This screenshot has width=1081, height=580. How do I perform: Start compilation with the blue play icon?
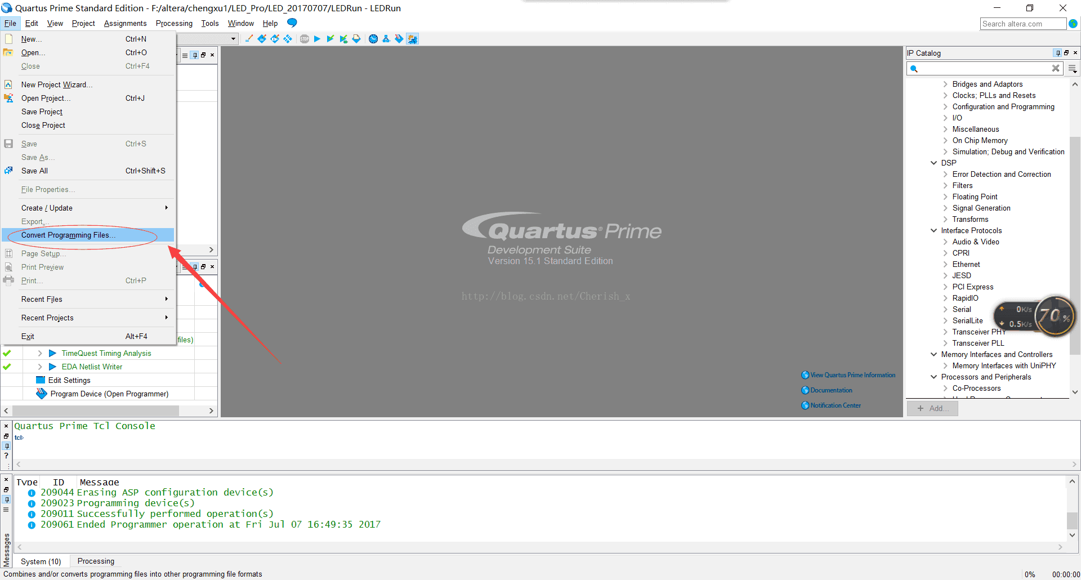pyautogui.click(x=317, y=39)
